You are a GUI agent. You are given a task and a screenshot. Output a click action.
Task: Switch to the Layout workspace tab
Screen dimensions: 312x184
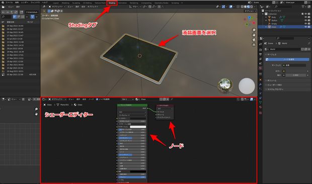[x=56, y=3]
